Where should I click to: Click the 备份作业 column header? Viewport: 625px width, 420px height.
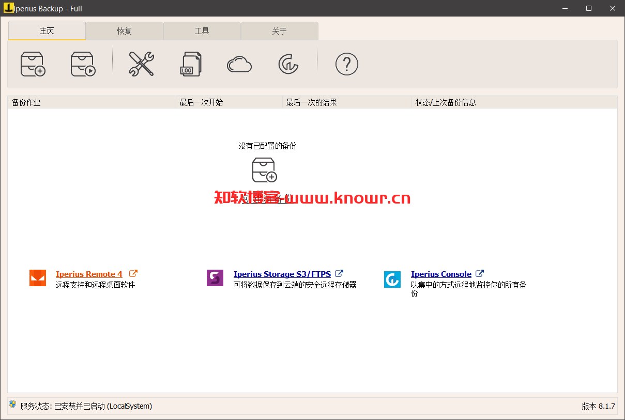[x=92, y=102]
